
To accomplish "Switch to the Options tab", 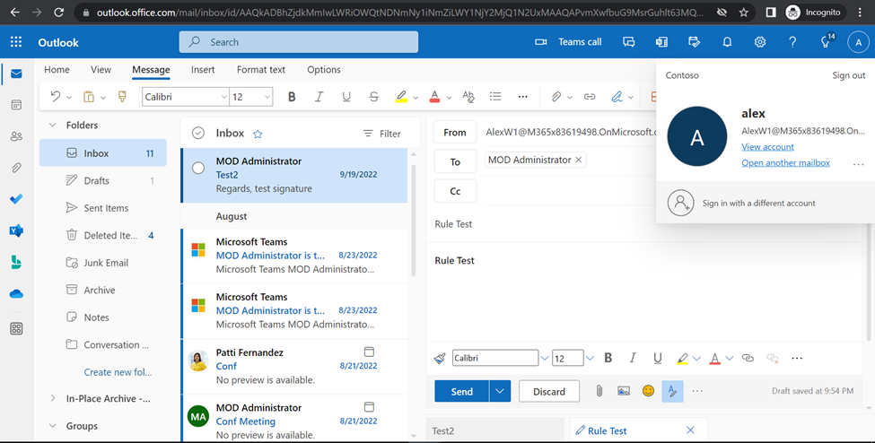I will click(x=324, y=70).
